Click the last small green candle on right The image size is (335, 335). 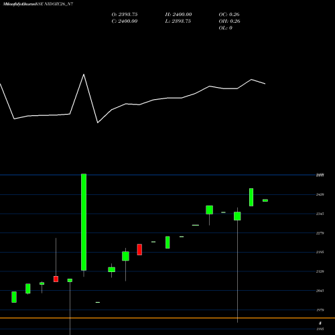265,200
